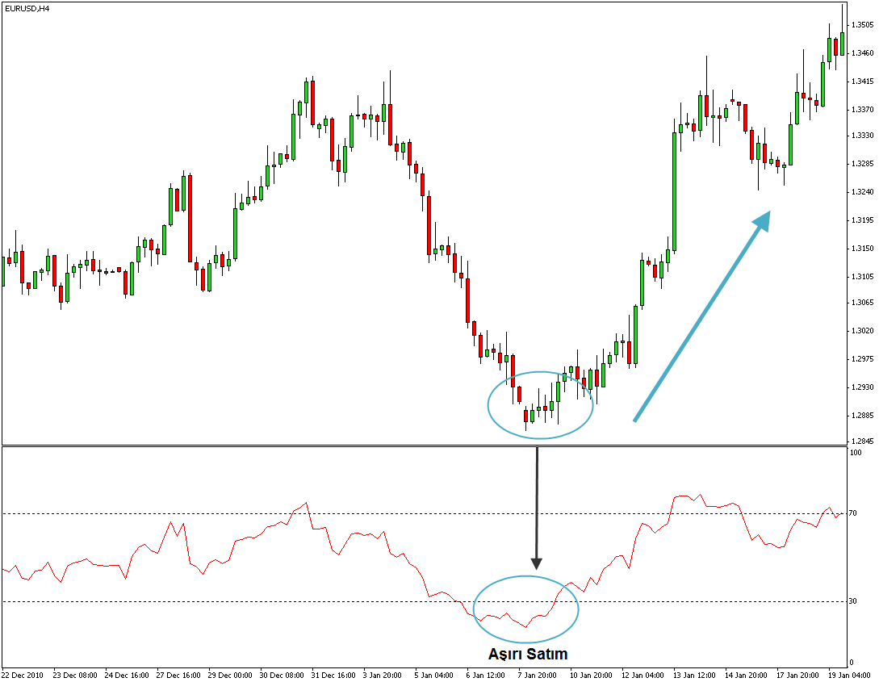Click the 1.3285 price axis value

pyautogui.click(x=862, y=164)
